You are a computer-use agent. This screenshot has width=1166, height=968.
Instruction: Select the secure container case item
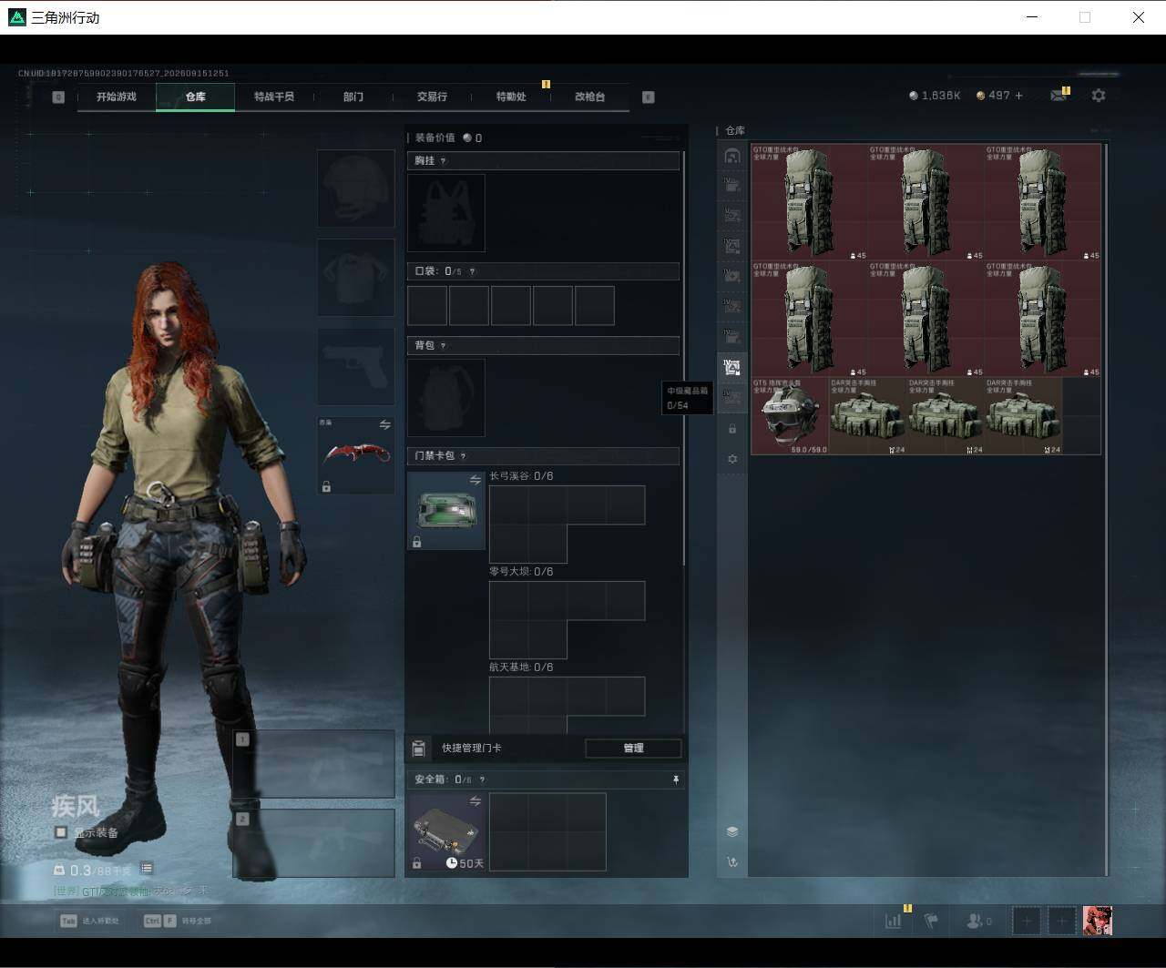[446, 831]
